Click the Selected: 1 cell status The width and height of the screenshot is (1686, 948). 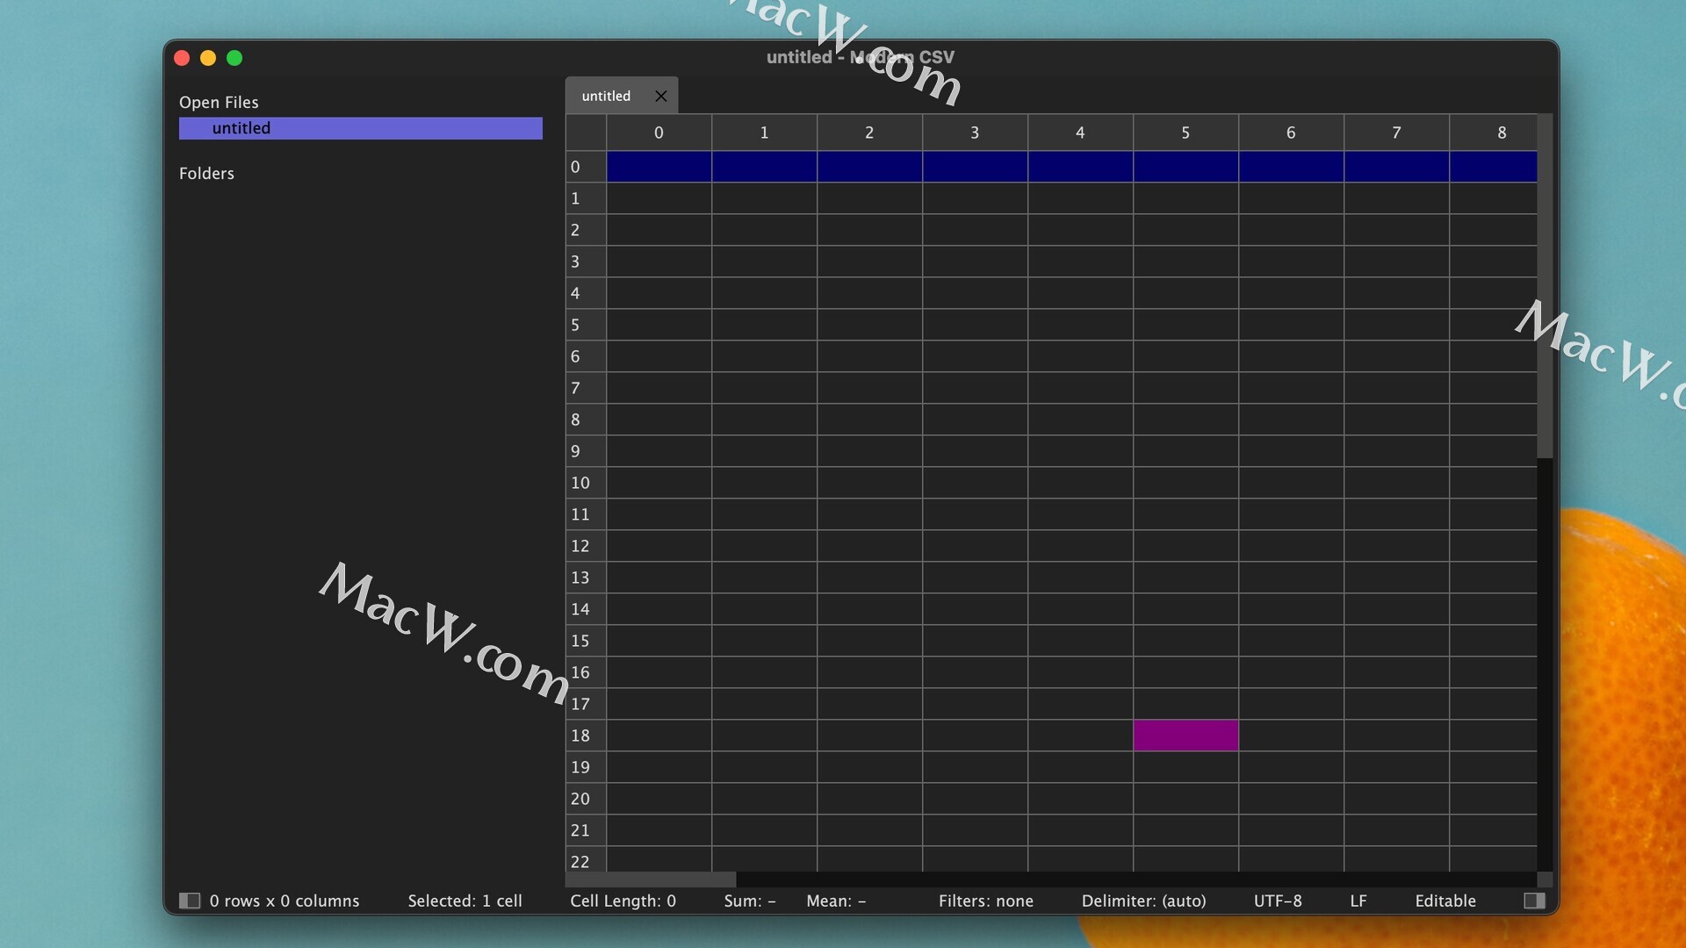tap(465, 901)
